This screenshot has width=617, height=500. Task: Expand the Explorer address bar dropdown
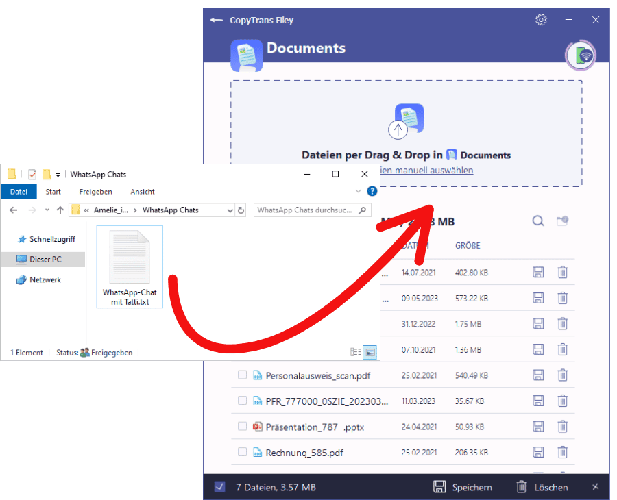(x=230, y=211)
